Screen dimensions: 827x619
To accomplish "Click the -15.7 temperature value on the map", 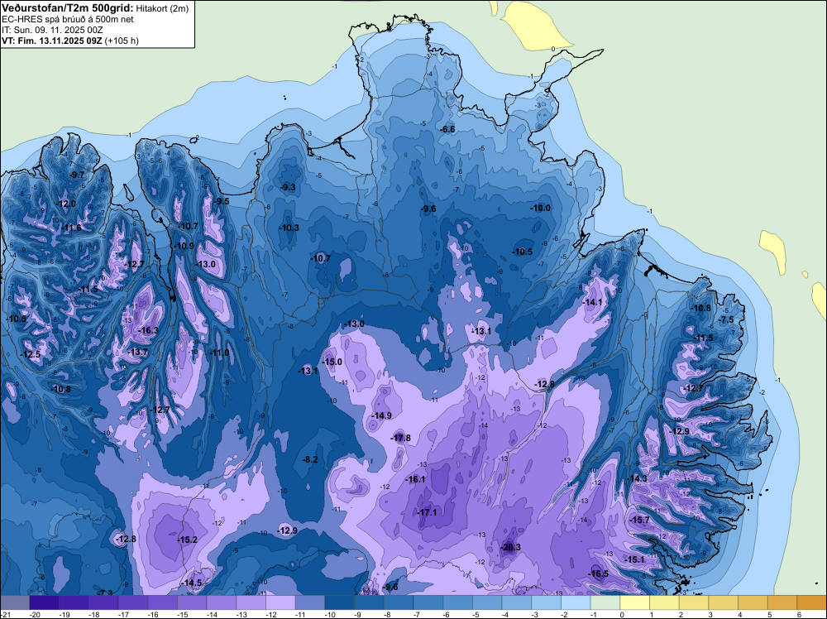I will point(640,520).
